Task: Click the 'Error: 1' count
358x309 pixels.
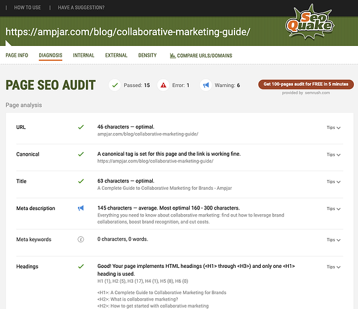Action: (x=181, y=85)
